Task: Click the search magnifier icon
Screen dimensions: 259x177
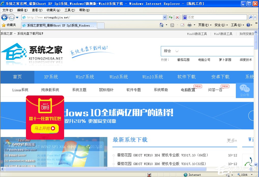Action: pyautogui.click(x=251, y=18)
